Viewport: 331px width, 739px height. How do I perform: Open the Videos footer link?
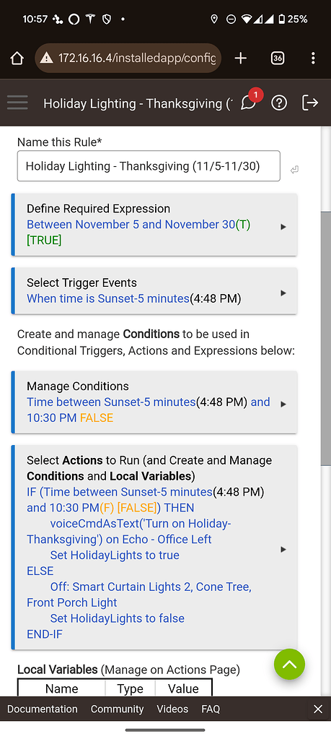coord(172,709)
